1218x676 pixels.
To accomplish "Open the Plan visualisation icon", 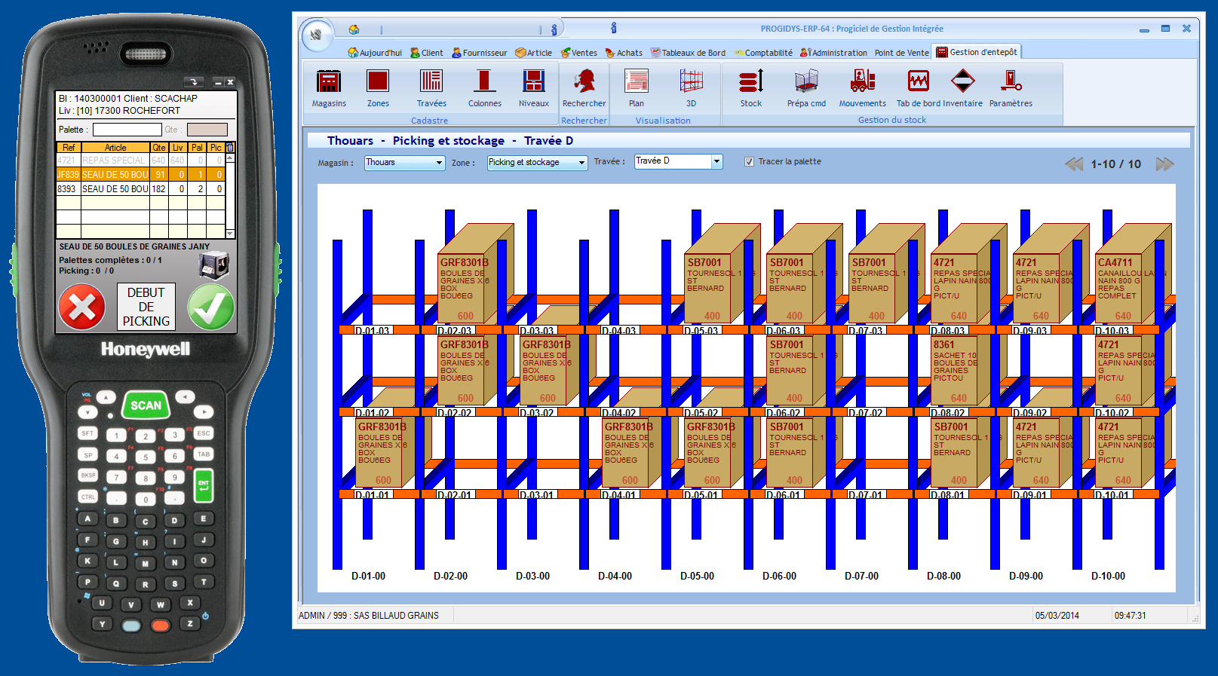I will 637,81.
